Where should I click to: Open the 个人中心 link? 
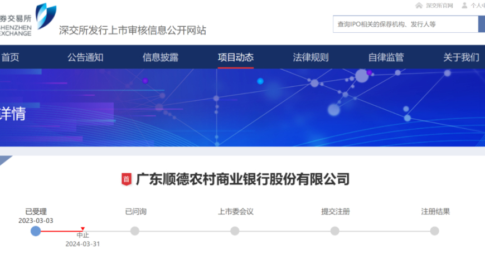point(478,6)
